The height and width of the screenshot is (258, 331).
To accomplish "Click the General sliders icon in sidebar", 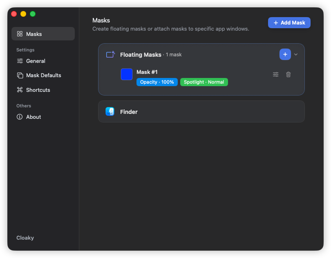I will coord(20,61).
